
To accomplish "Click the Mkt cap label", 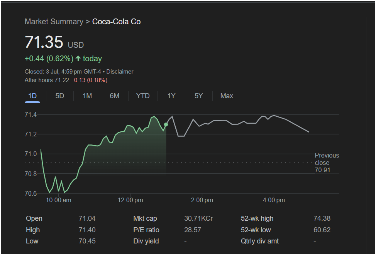I will (145, 218).
